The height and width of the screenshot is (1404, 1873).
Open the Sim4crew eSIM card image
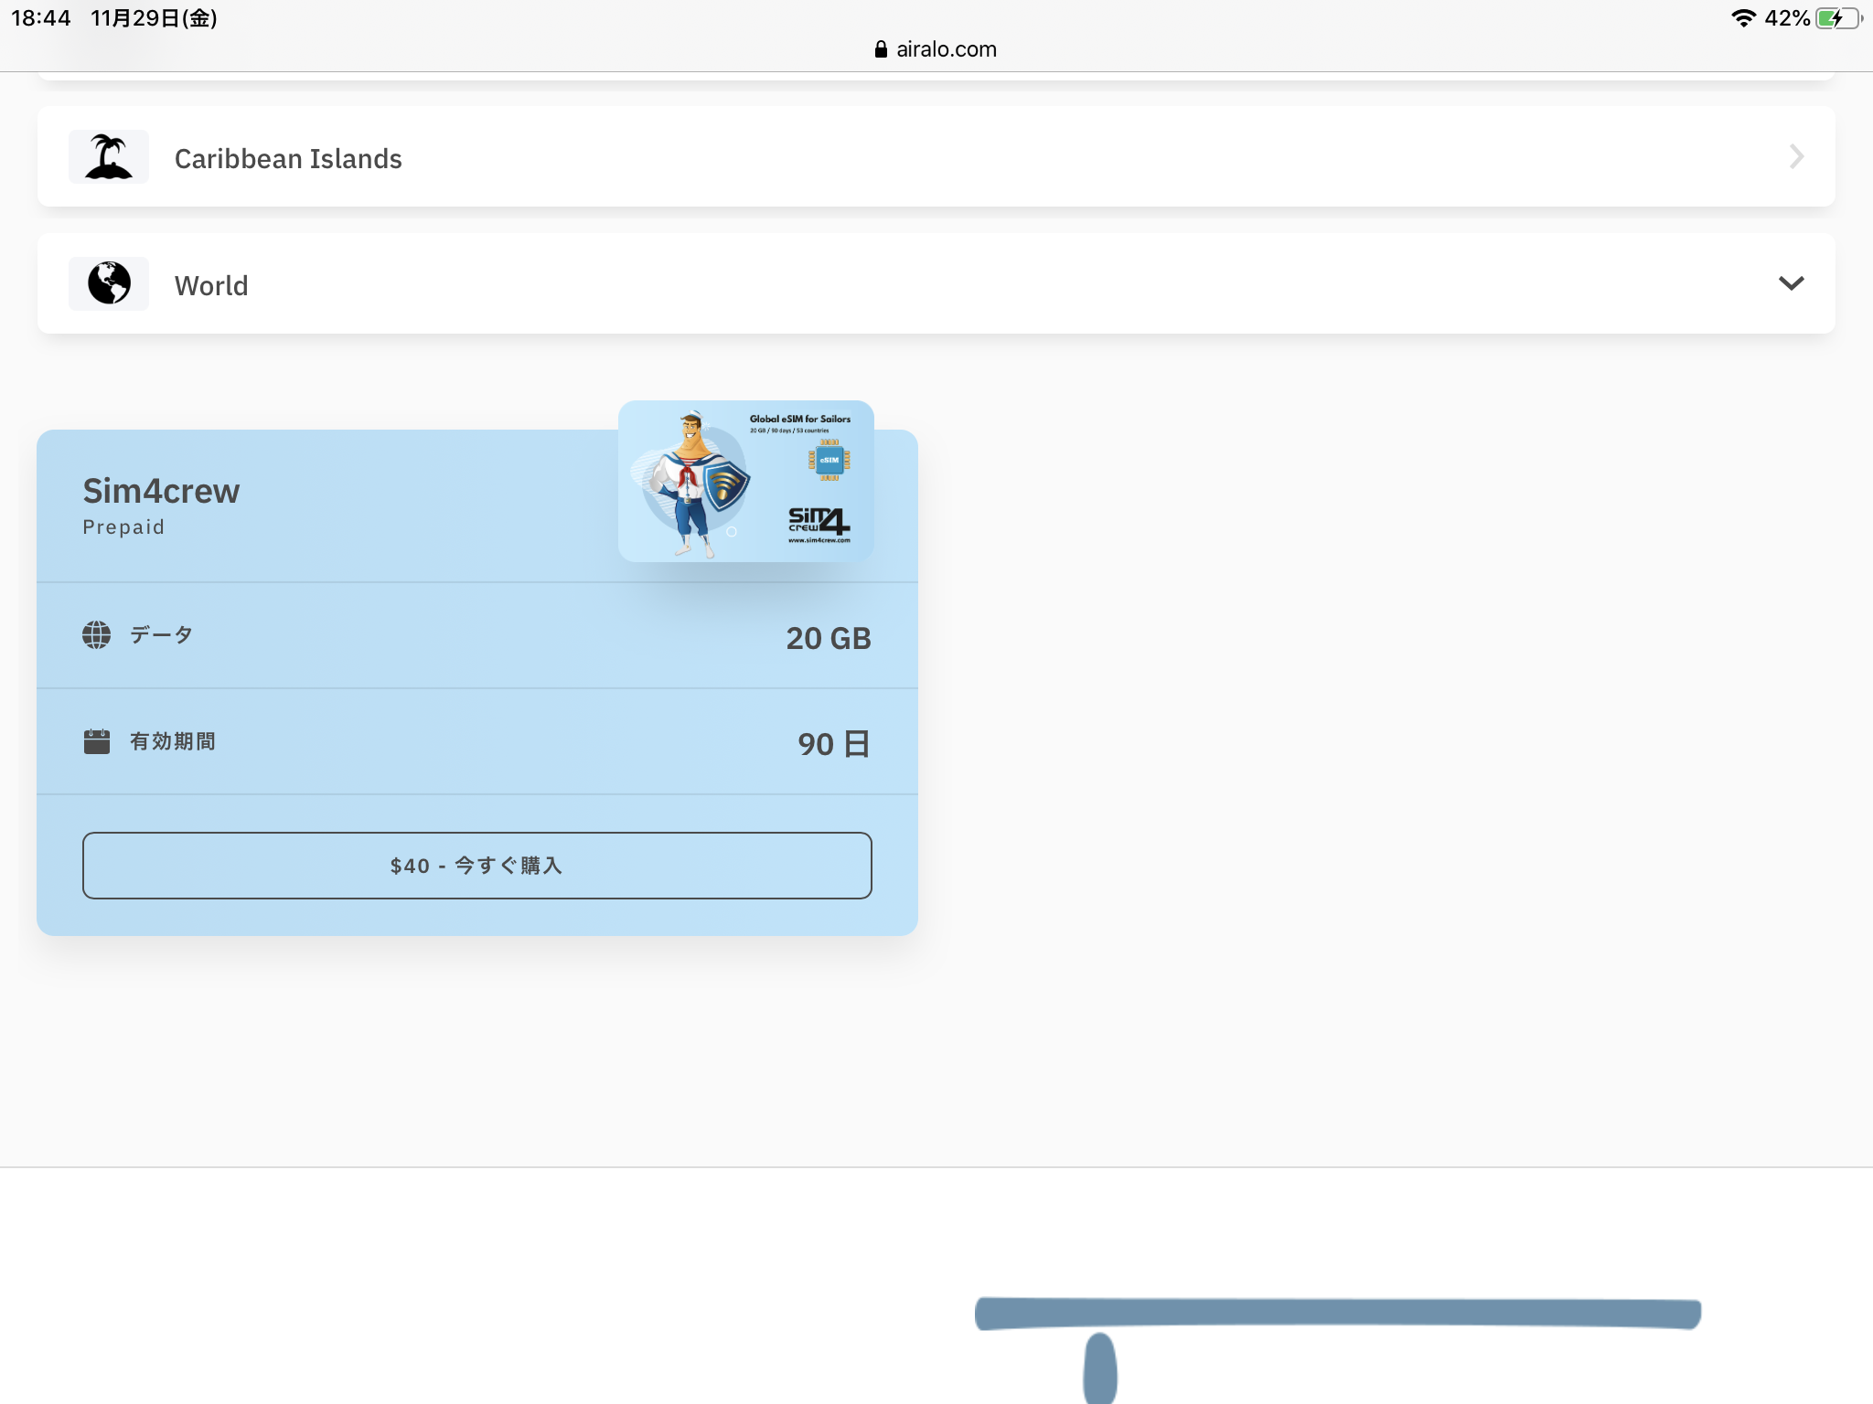(745, 481)
